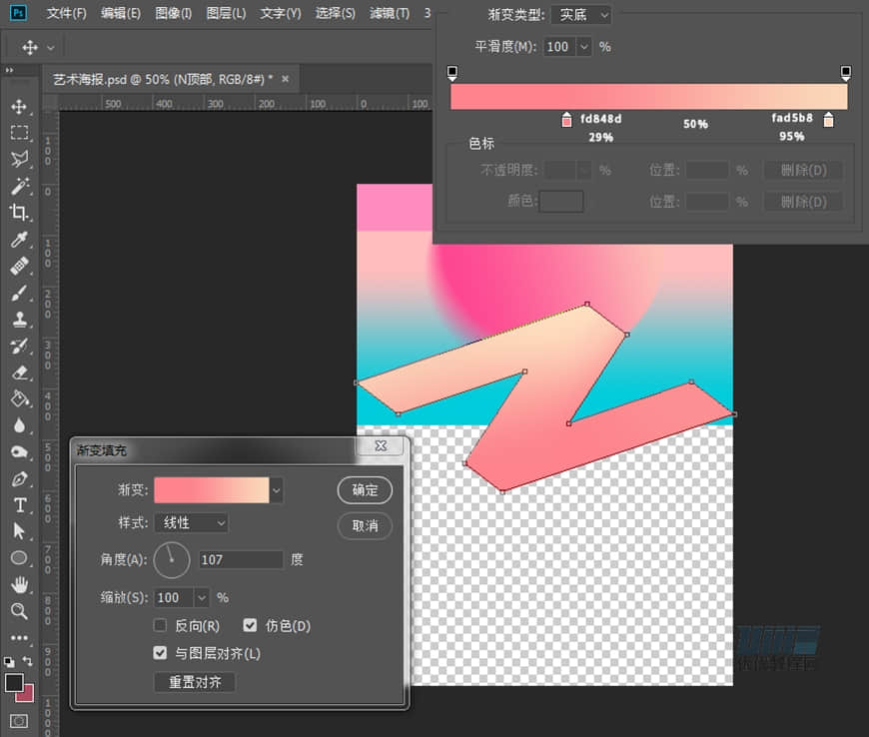Select the Eyedropper tool

pos(19,239)
